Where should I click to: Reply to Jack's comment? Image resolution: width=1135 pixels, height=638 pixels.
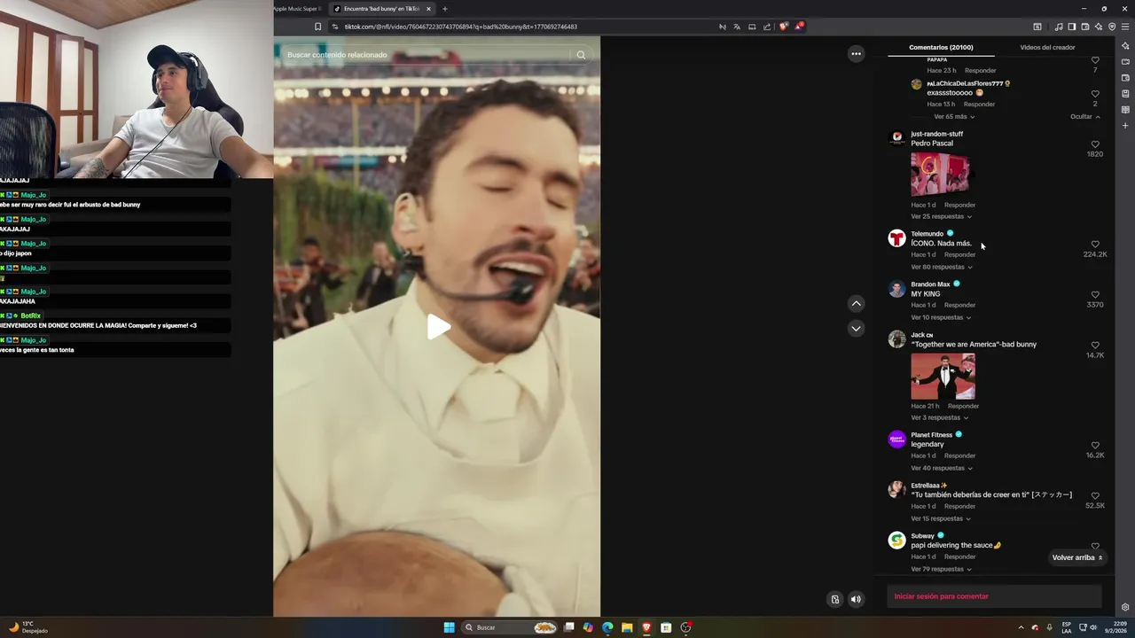(x=963, y=406)
